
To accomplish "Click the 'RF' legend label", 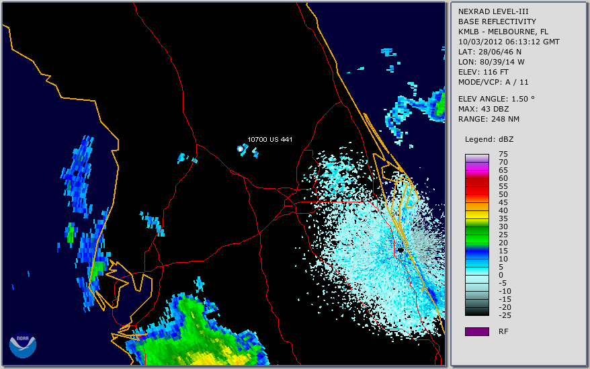I will [503, 331].
